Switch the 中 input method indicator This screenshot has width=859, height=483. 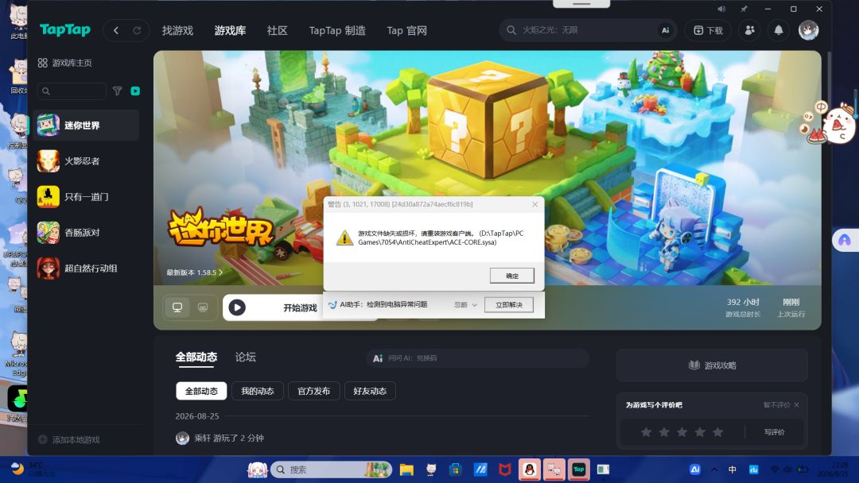click(x=733, y=469)
